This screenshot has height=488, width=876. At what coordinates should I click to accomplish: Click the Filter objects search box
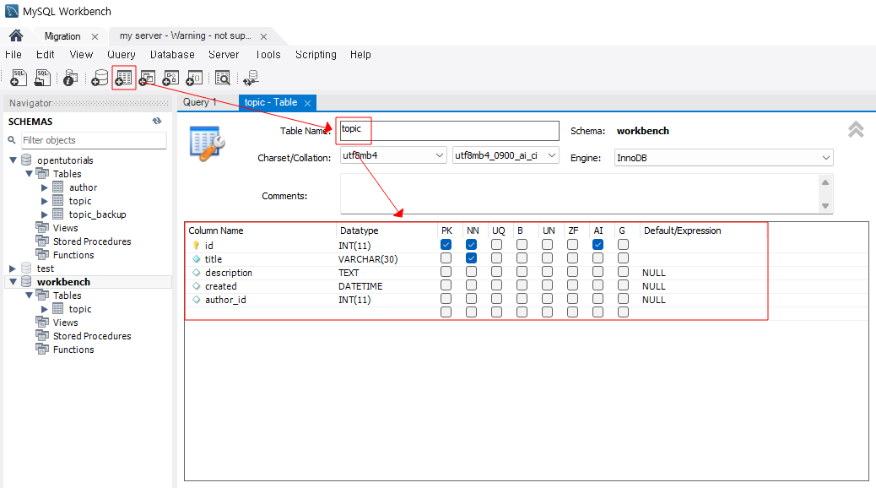point(94,140)
